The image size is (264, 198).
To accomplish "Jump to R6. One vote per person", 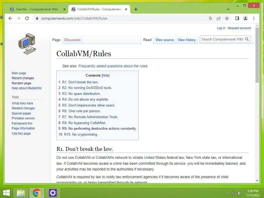I will pyautogui.click(x=81, y=111).
